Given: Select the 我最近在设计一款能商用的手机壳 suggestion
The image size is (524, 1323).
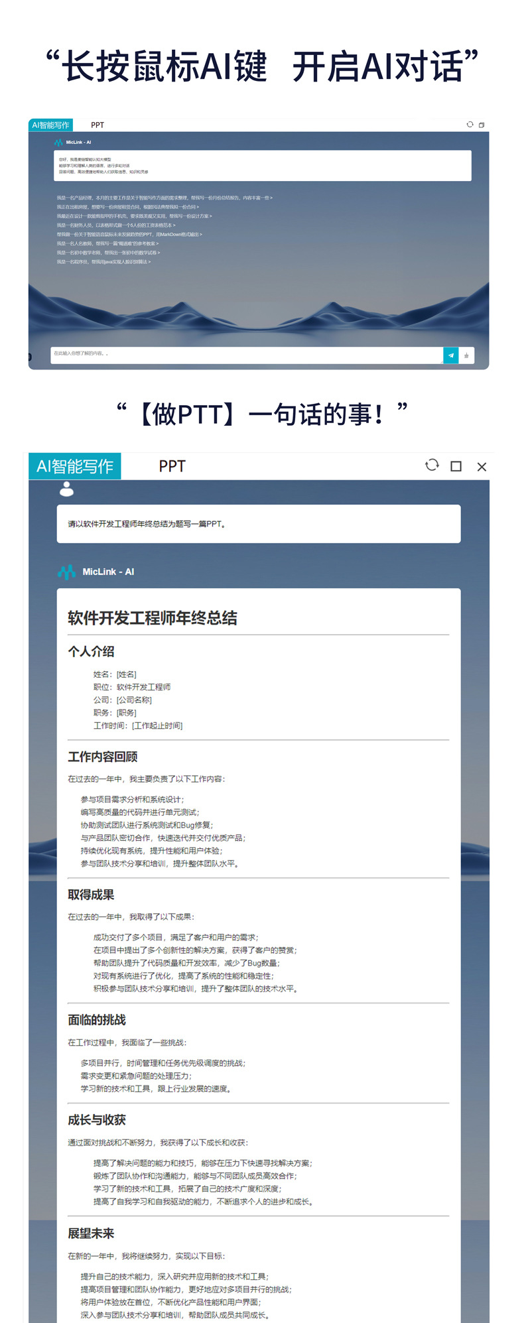Looking at the screenshot, I should coord(134,216).
